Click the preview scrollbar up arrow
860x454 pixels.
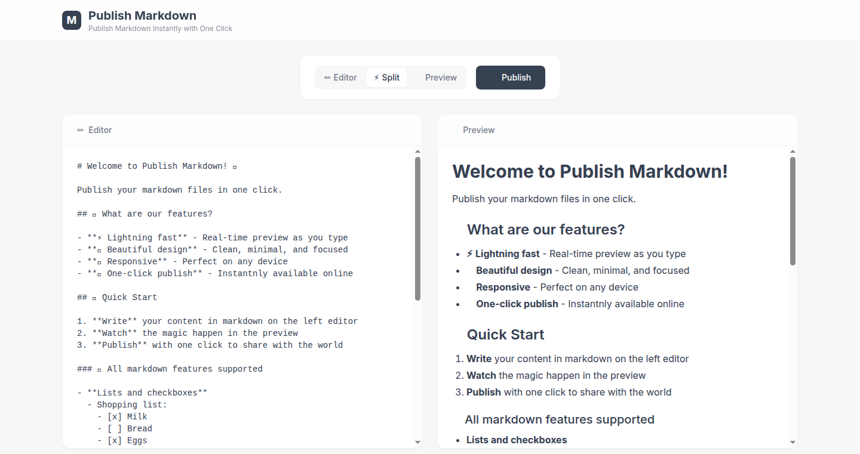tap(793, 152)
